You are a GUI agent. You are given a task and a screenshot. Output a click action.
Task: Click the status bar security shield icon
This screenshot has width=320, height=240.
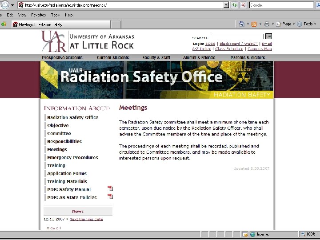(245, 235)
